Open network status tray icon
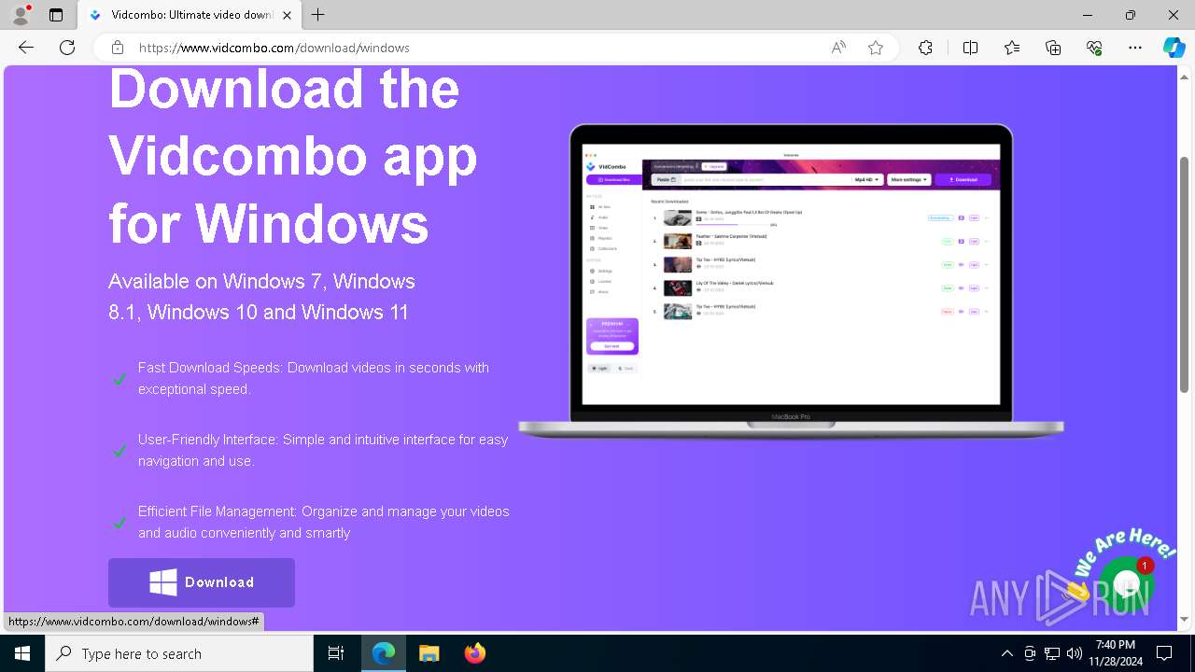Screen dimensions: 1195x672 [1052, 653]
